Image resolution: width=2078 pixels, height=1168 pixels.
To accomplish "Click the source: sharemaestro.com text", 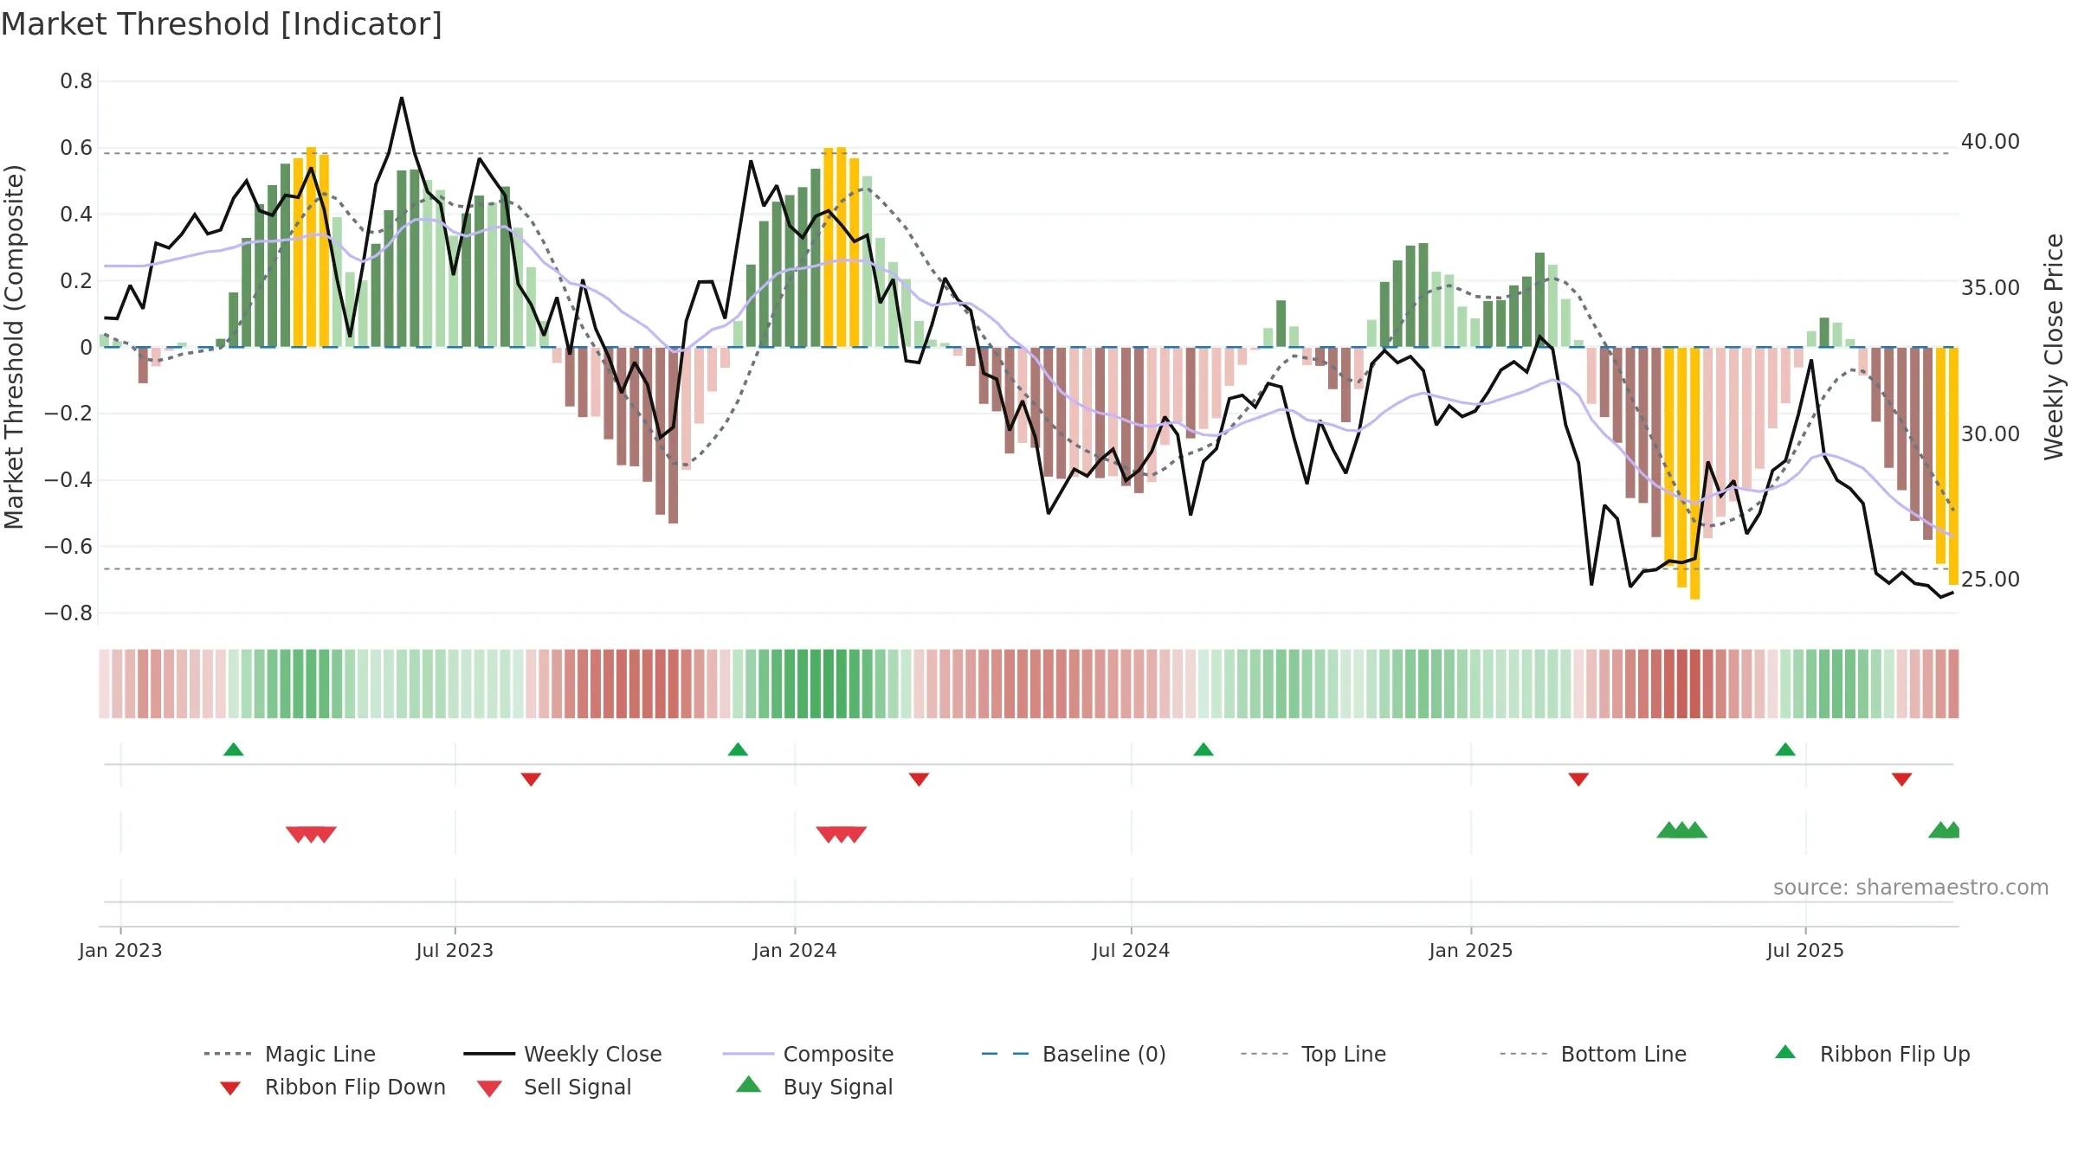I will [1911, 888].
